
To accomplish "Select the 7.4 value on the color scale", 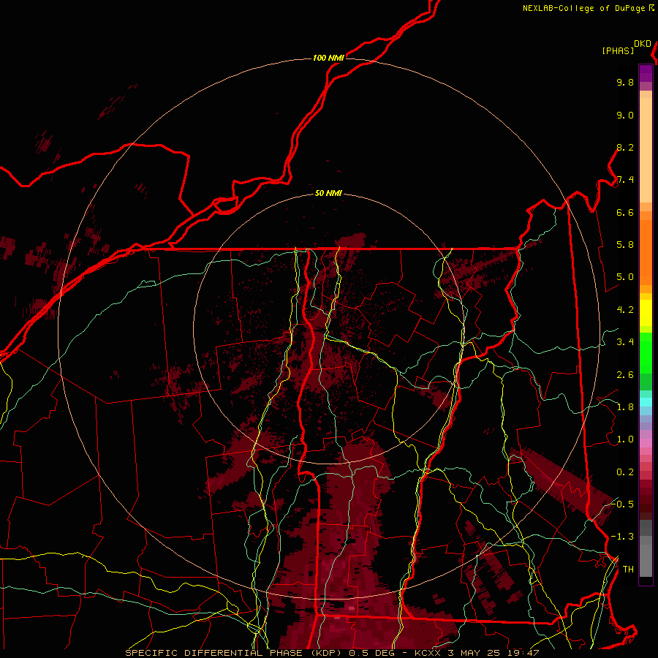I will point(625,180).
